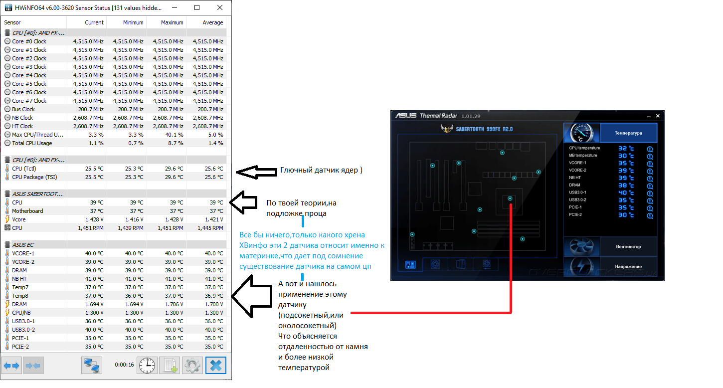Click the 1.706 V maximum DRAM value
This screenshot has height=388, width=723.
pyautogui.click(x=175, y=304)
